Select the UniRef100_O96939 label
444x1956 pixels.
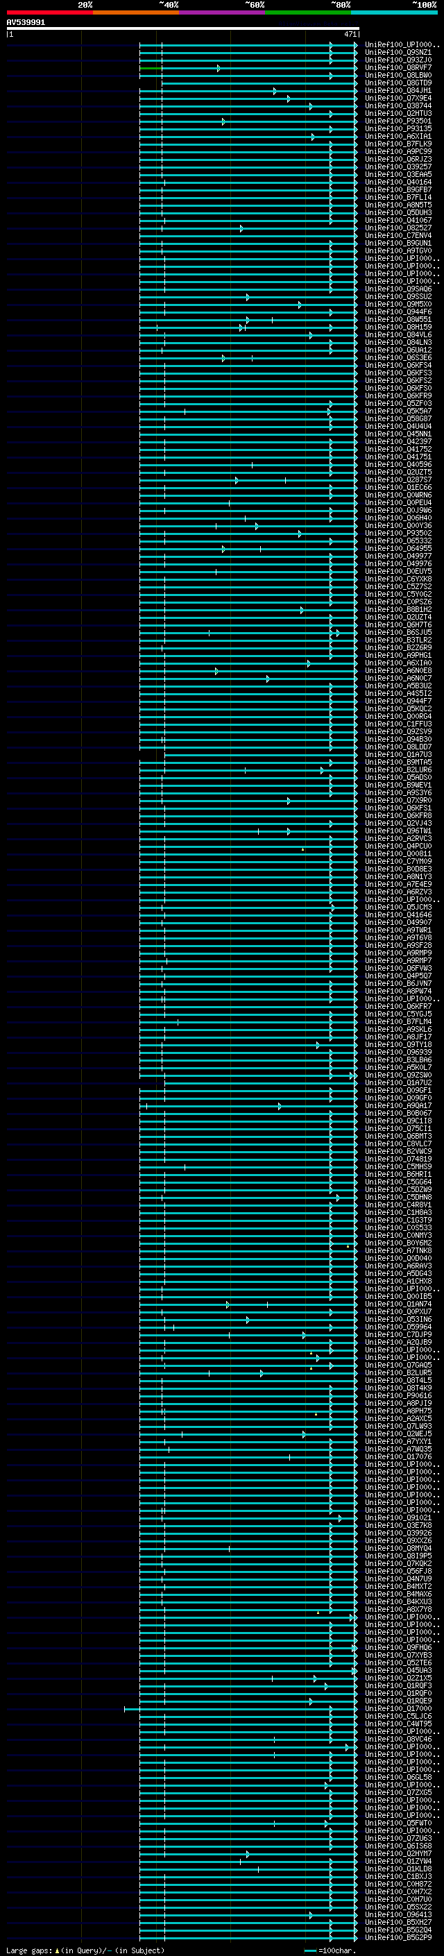click(398, 1052)
